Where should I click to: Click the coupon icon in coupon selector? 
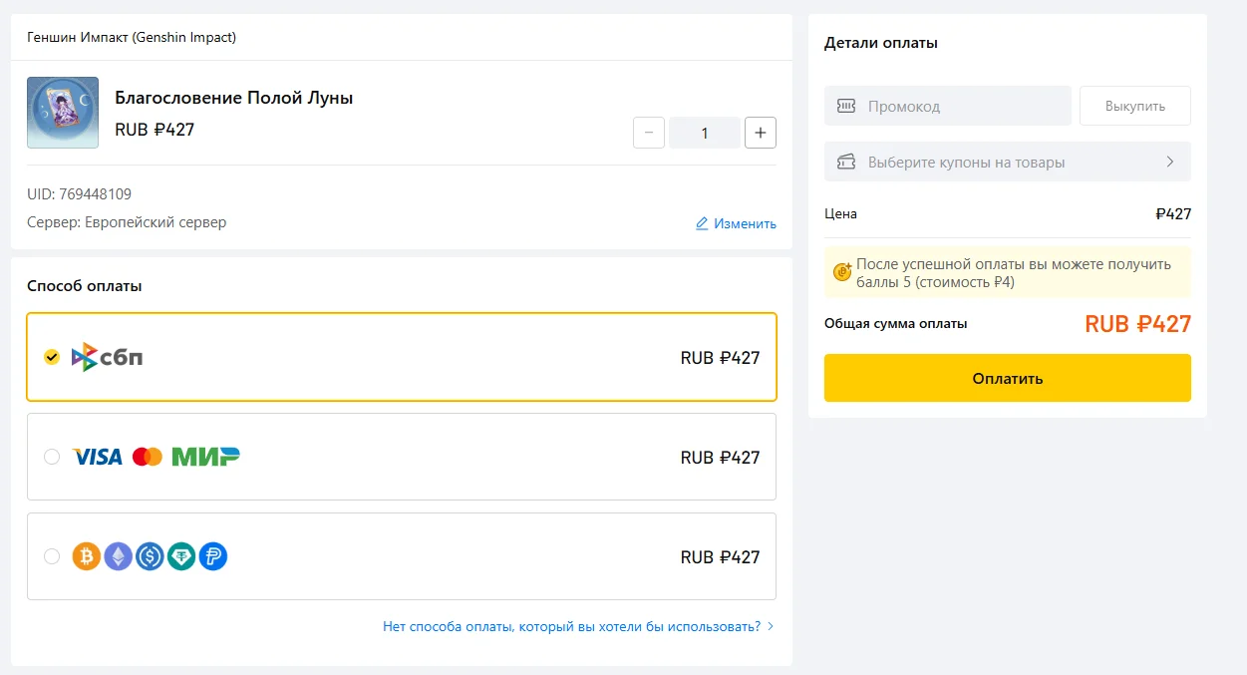tap(846, 162)
